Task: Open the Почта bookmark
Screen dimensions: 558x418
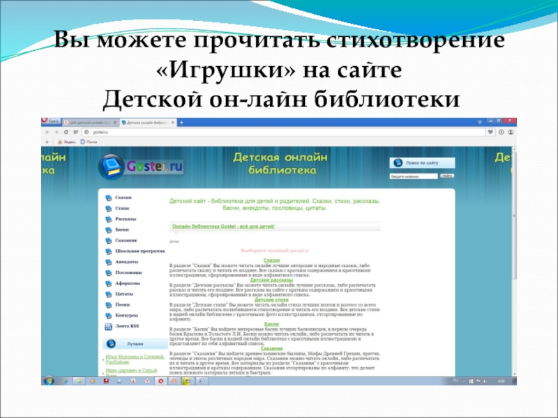Action: tap(89, 142)
